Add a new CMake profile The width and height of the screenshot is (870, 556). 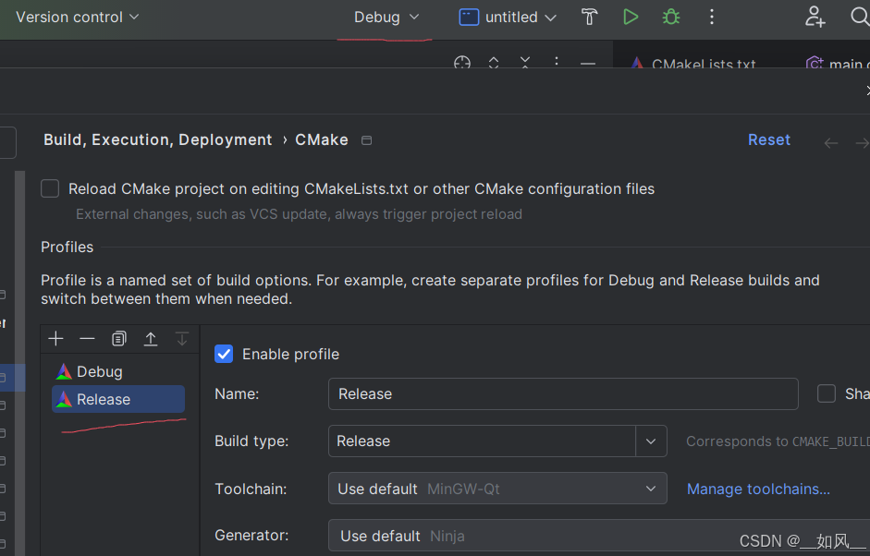(x=55, y=339)
